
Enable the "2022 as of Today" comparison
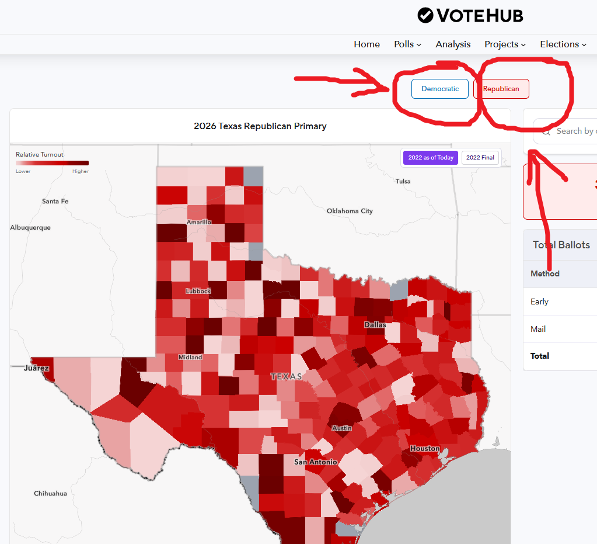coord(431,158)
